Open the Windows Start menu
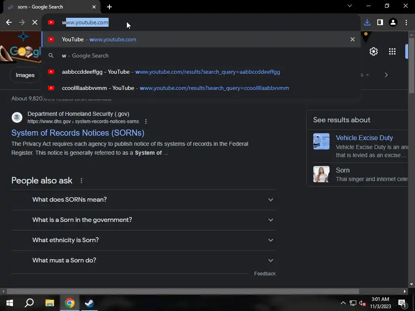The image size is (415, 311). click(x=10, y=303)
